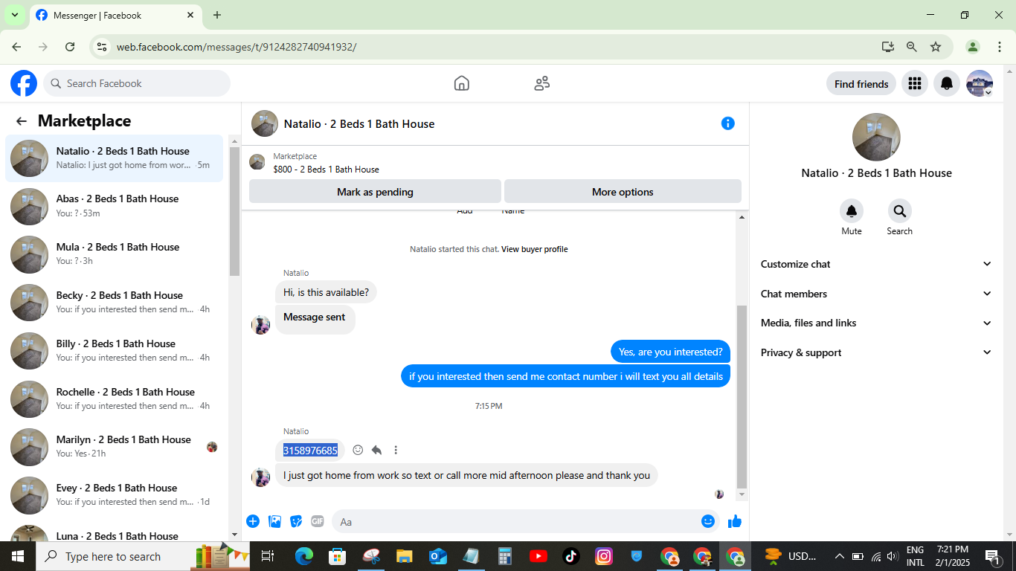Open conversation information icon
Image resolution: width=1016 pixels, height=571 pixels.
[728, 123]
